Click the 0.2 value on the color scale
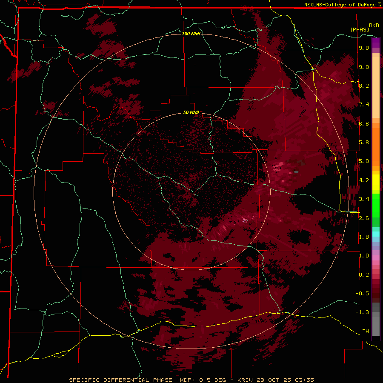Viewport: 383px width, 383px height. point(364,275)
